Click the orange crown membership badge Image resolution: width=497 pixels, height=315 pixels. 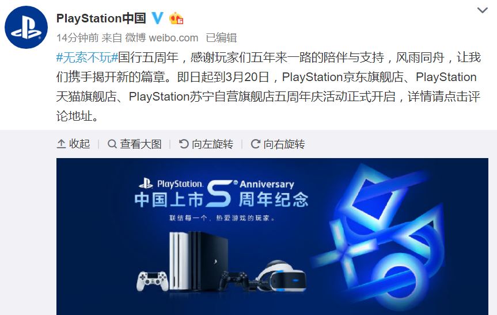[x=176, y=18]
